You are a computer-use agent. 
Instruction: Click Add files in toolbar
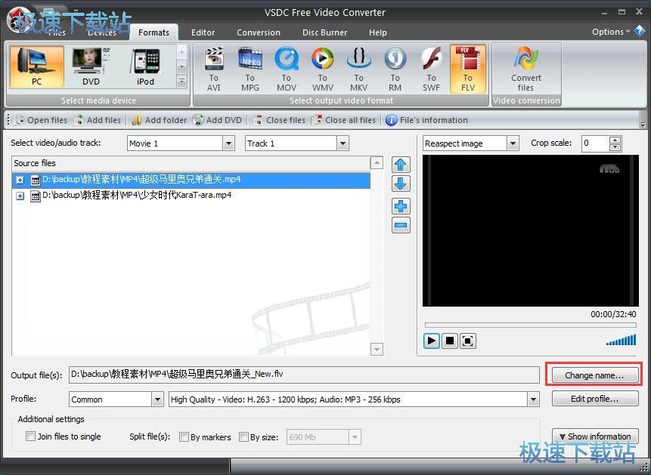98,120
